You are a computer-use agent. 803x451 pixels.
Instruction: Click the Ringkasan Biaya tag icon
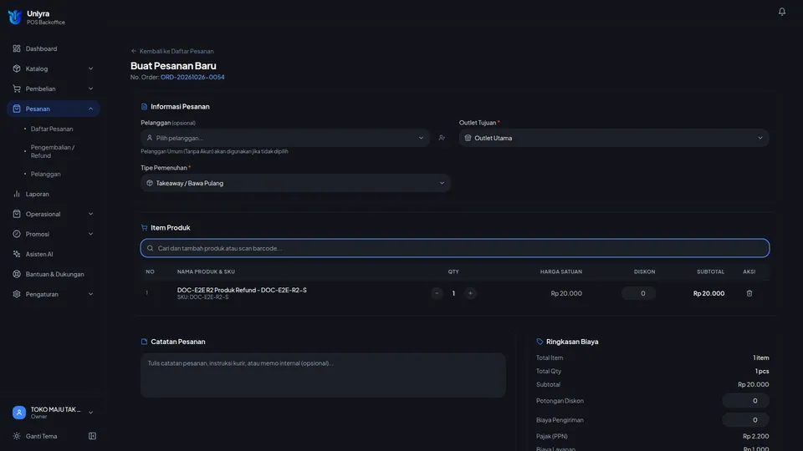[540, 342]
